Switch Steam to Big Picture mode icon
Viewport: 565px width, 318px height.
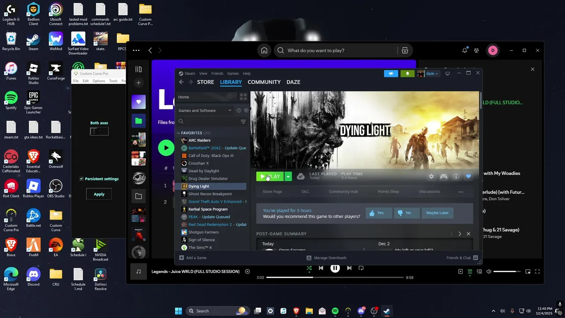pos(447,73)
